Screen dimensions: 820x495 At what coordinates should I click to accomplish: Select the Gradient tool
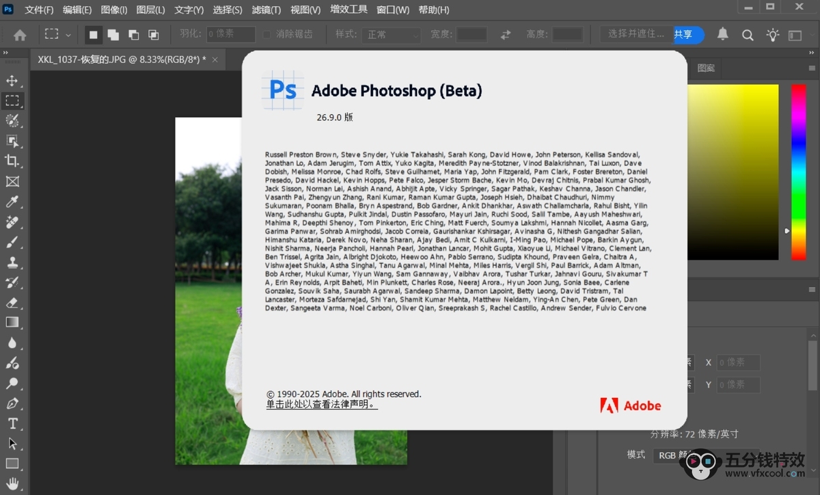pos(12,323)
